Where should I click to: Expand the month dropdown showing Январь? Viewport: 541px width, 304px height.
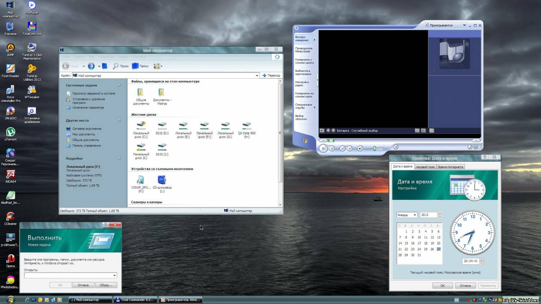point(415,215)
